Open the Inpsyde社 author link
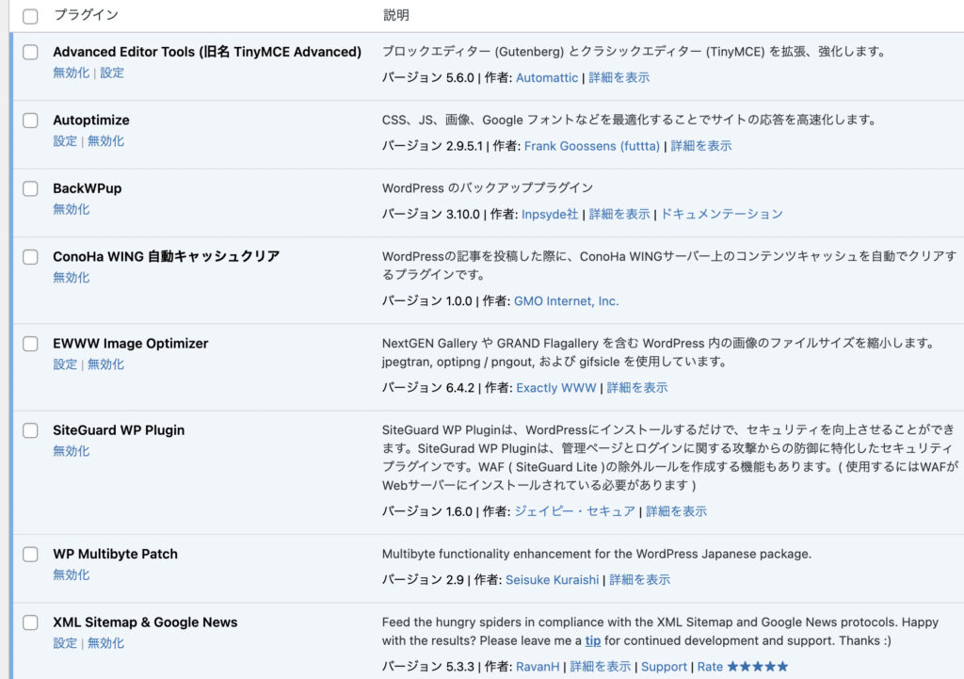The image size is (964, 679). [x=550, y=214]
